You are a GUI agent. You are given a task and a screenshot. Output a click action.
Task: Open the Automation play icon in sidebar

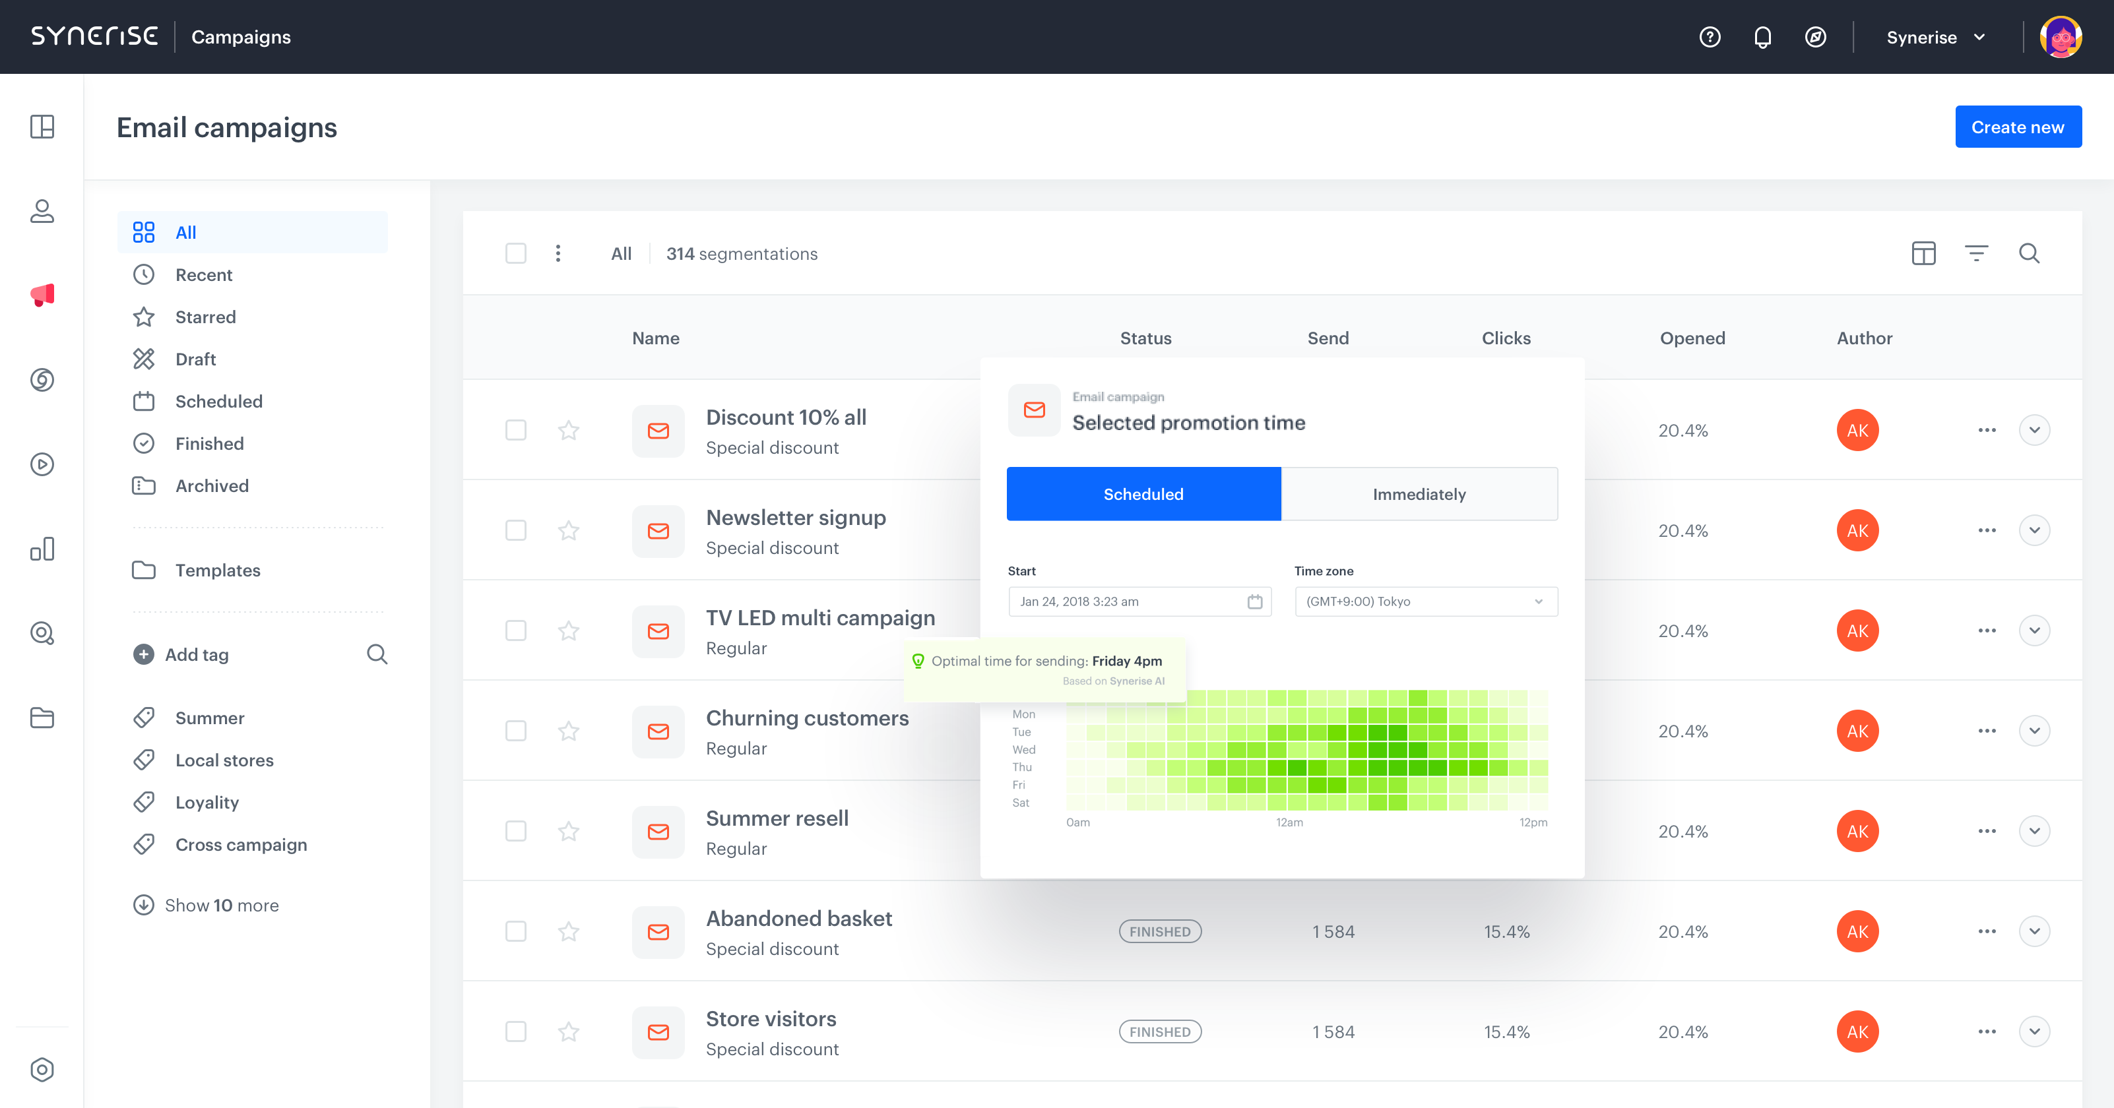[42, 464]
